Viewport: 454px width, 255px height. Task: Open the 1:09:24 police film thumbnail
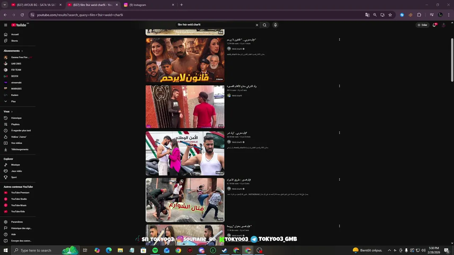(185, 153)
